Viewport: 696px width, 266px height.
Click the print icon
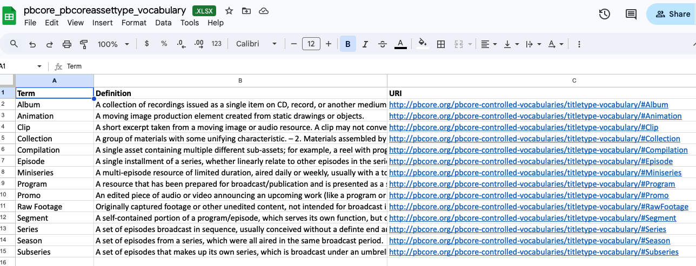[67, 44]
